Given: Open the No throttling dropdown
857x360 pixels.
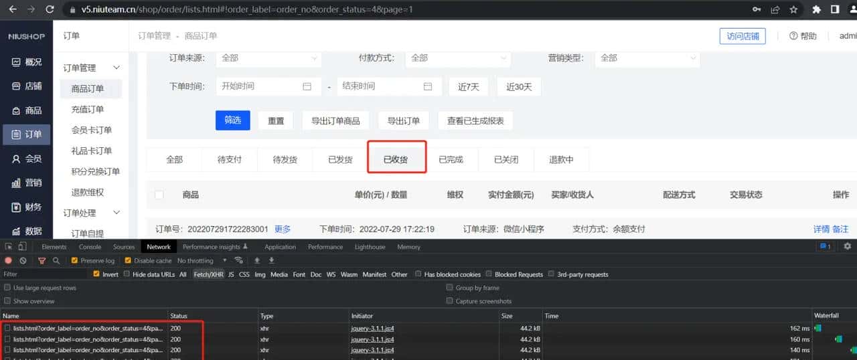Looking at the screenshot, I should pyautogui.click(x=202, y=260).
